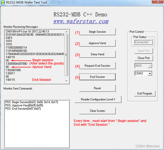Select the 11000200000114 message line
This screenshot has width=164, height=150.
click(x=16, y=48)
